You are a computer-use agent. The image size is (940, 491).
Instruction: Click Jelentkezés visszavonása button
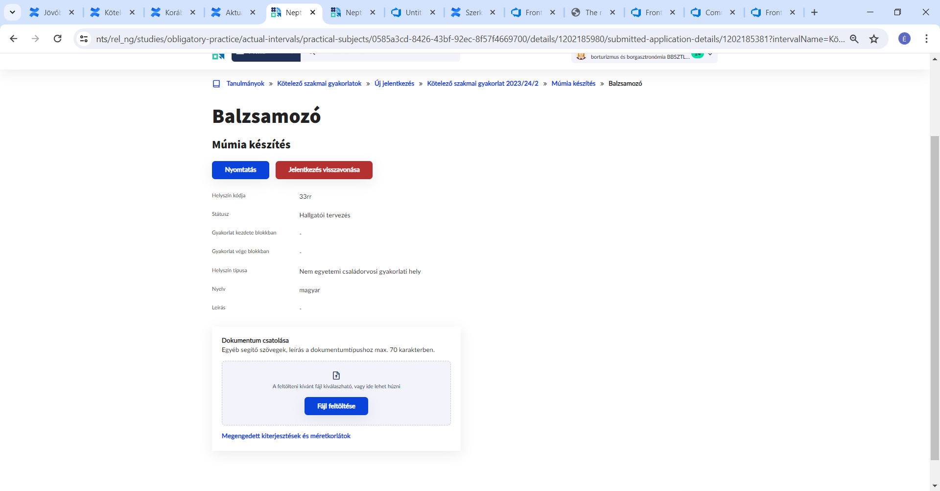click(324, 170)
